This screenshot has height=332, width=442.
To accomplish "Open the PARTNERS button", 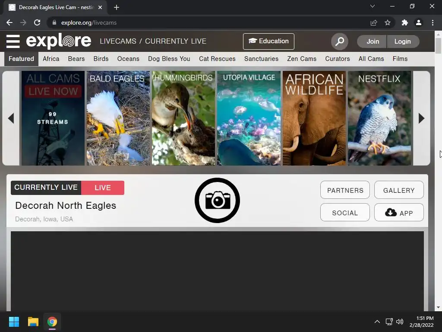I will tap(345, 190).
